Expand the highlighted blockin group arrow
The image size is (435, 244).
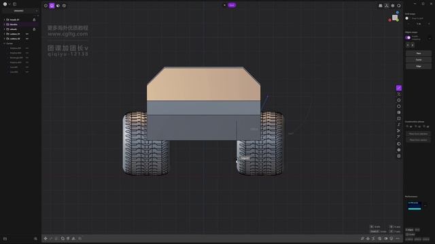5,24
